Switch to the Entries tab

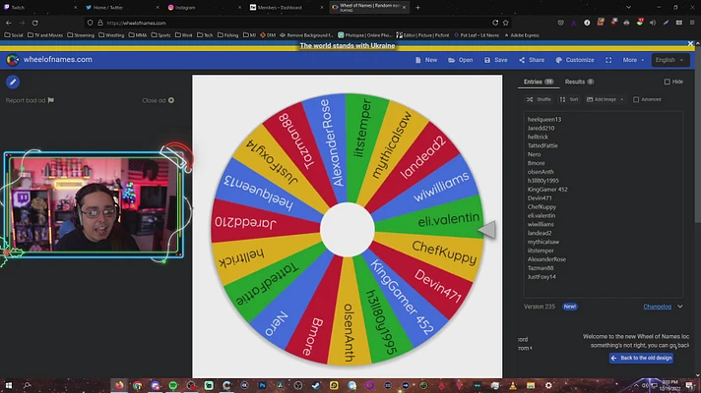(x=539, y=82)
